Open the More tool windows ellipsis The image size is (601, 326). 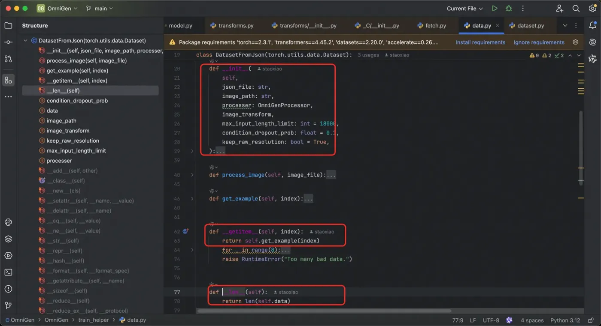[x=8, y=97]
